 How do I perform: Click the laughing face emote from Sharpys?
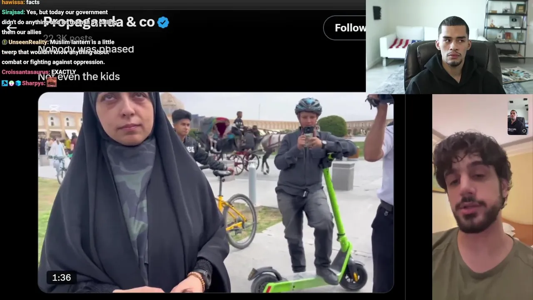pos(52,82)
